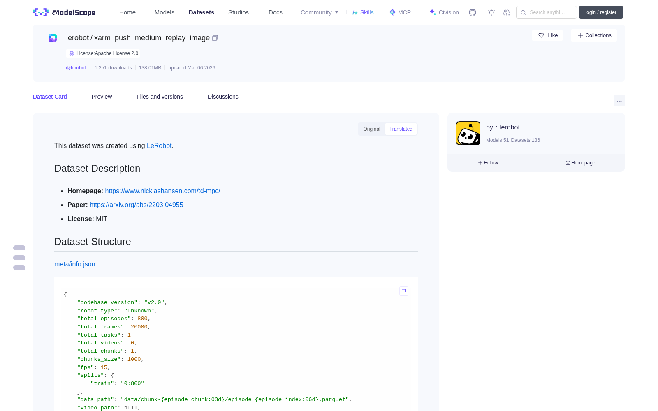
Task: Select the Original text view
Action: pos(371,129)
